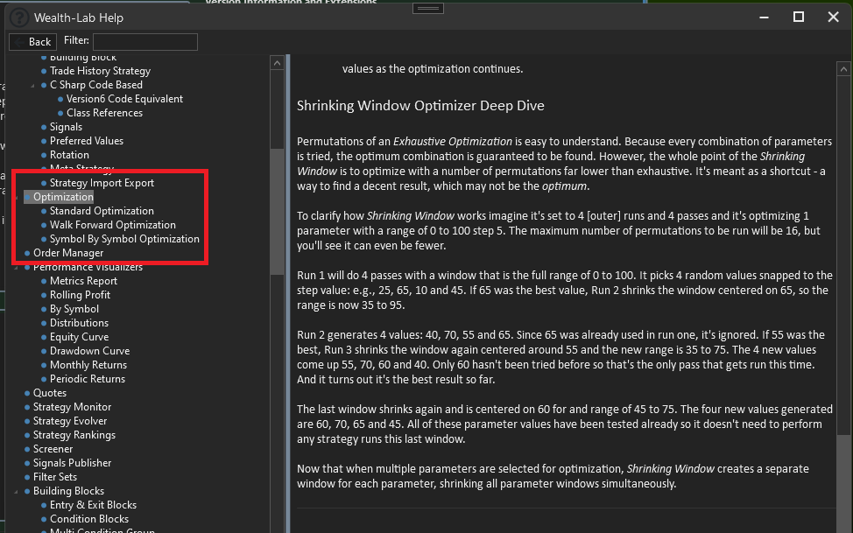This screenshot has width=853, height=533.
Task: Open Periodic Returns topic
Action: [87, 379]
